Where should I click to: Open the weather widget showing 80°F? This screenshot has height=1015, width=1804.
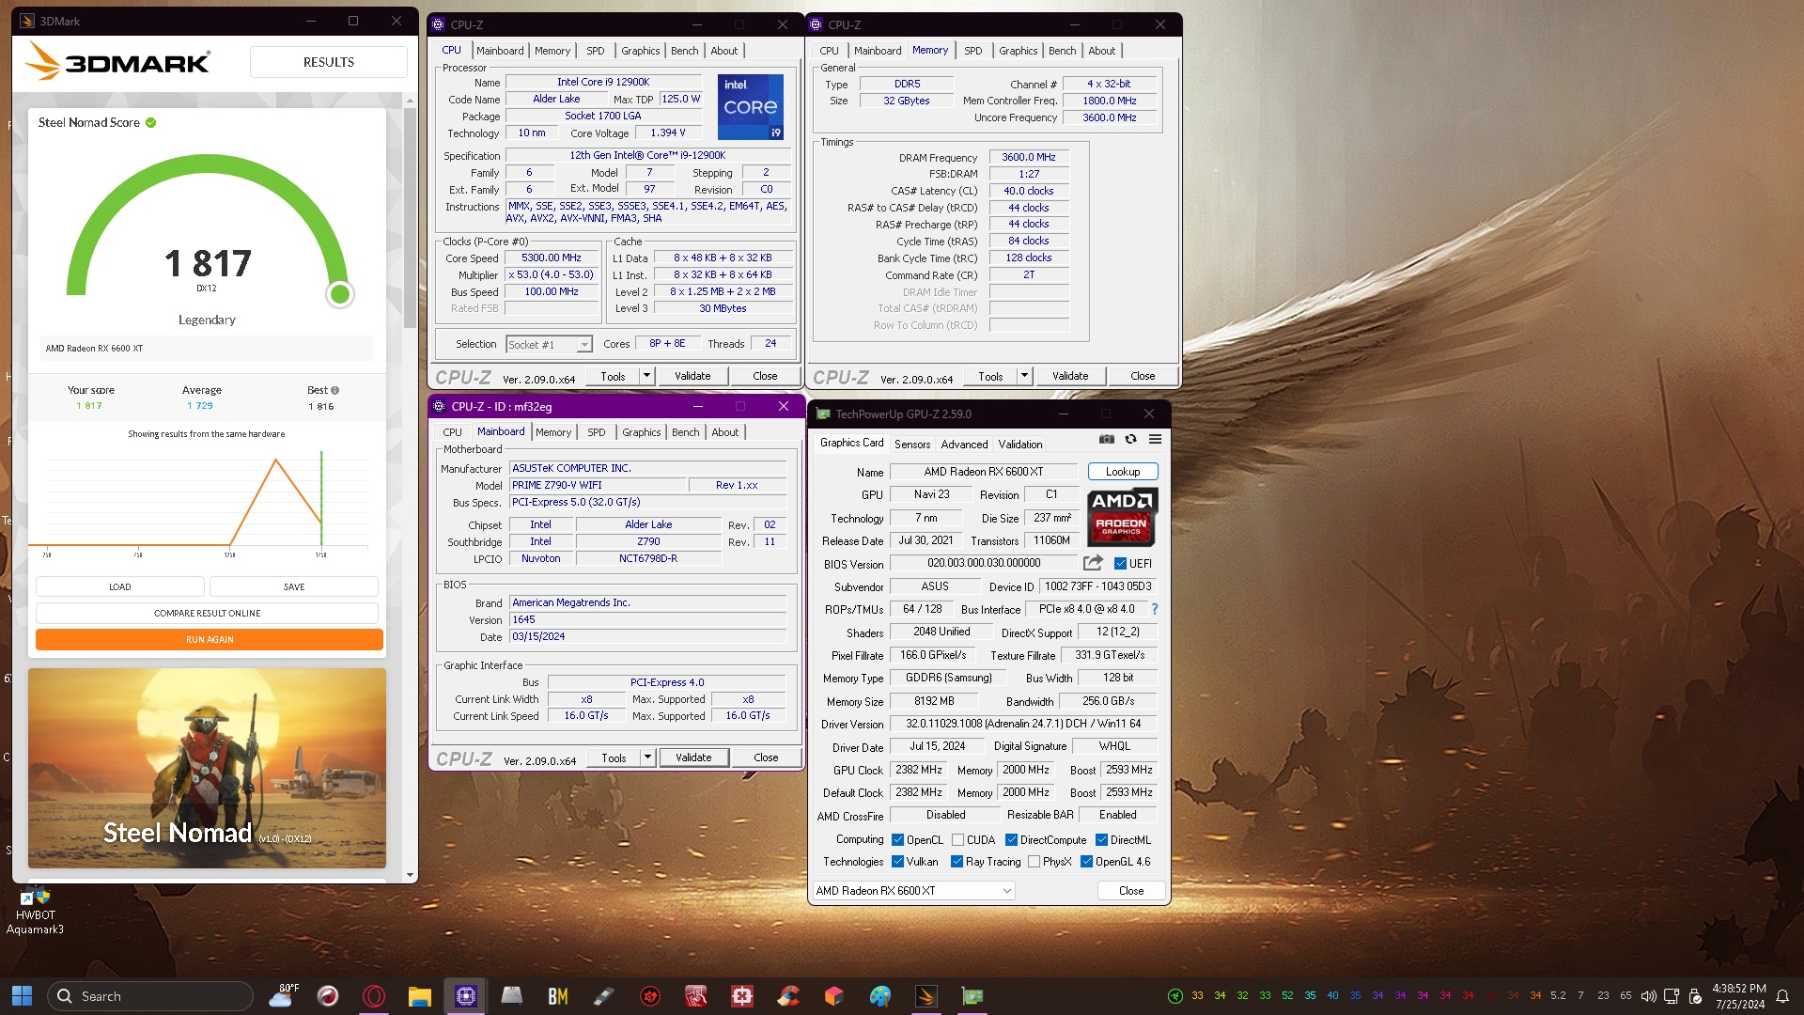[x=282, y=996]
